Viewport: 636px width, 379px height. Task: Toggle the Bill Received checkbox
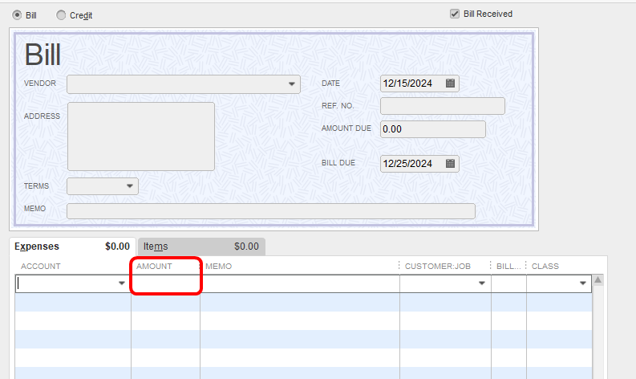pos(454,14)
